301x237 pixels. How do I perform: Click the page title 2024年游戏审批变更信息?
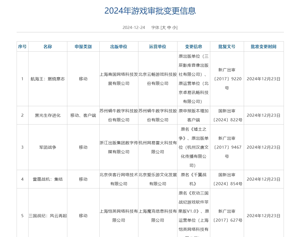click(150, 11)
